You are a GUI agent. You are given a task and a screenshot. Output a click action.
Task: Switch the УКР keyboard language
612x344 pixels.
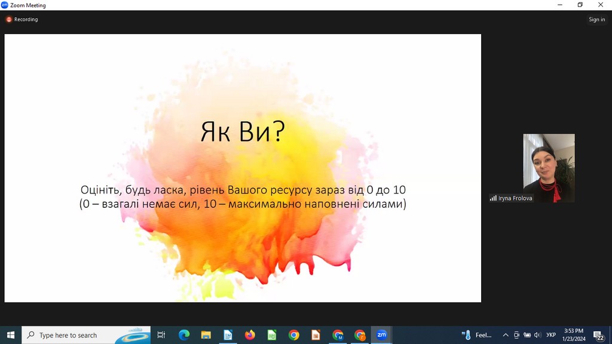[x=551, y=335]
